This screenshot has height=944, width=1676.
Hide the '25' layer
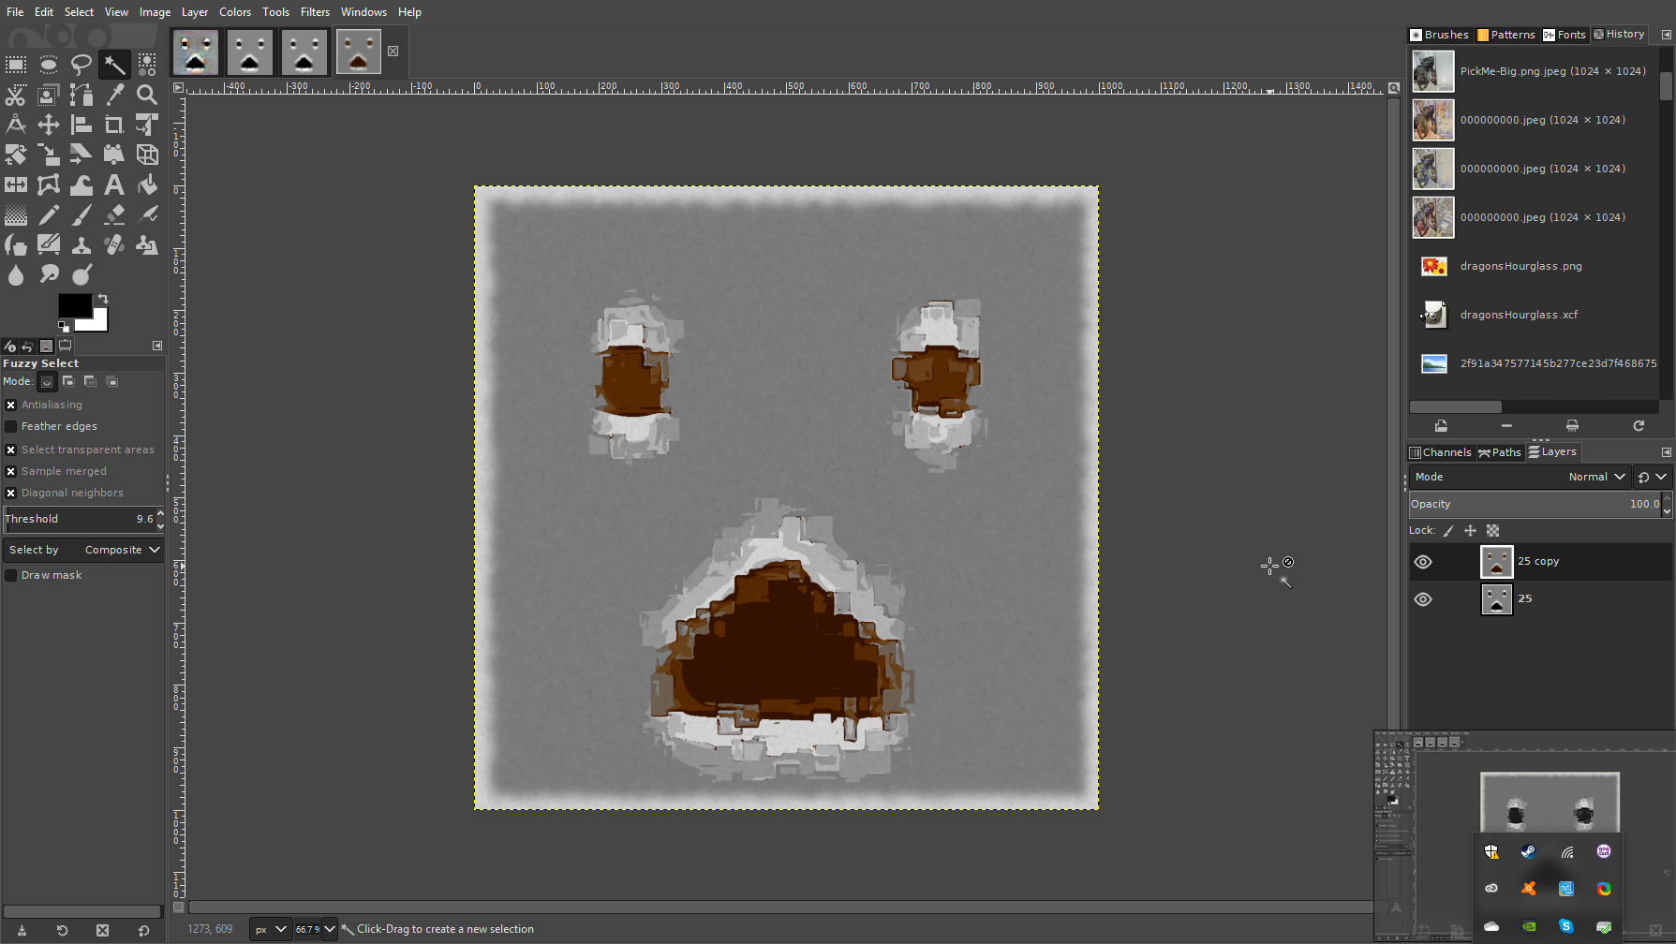[x=1423, y=599]
